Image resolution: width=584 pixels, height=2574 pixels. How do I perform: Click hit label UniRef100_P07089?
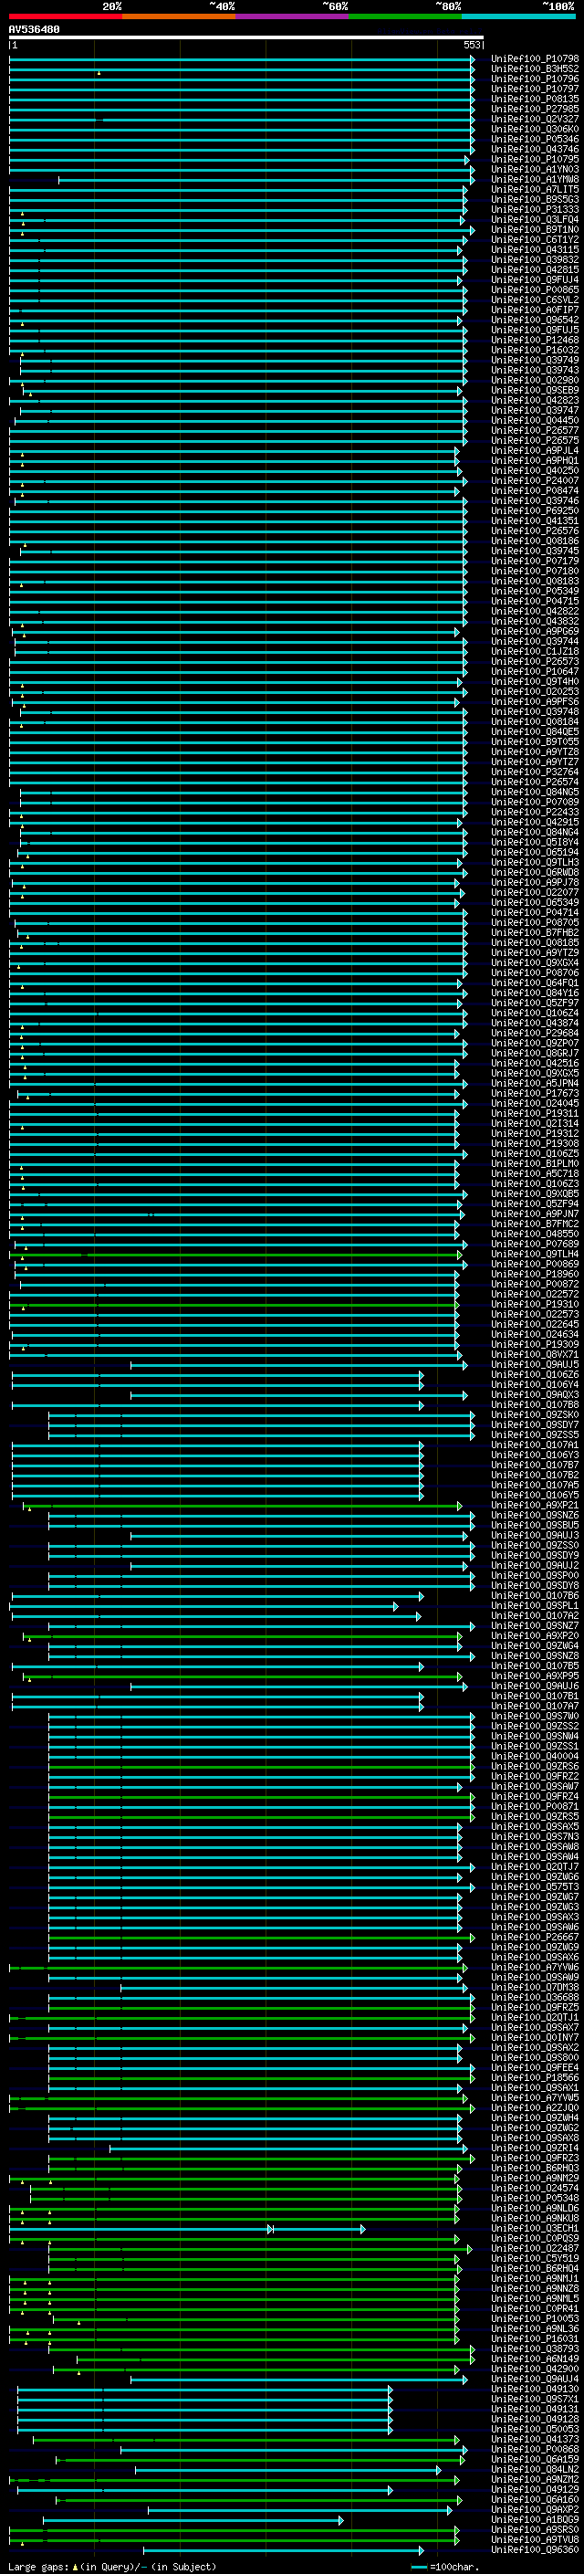(x=535, y=802)
